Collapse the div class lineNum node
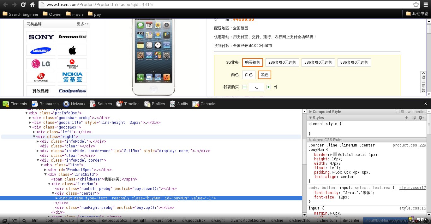The width and height of the screenshot is (431, 224). tap(49, 184)
